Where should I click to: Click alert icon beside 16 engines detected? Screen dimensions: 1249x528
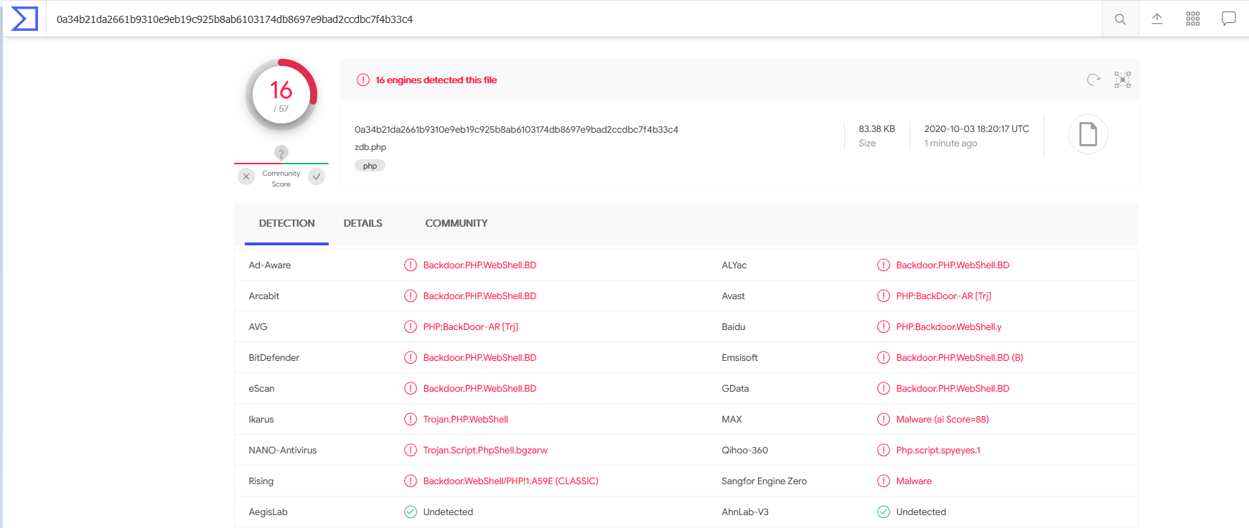pyautogui.click(x=363, y=80)
